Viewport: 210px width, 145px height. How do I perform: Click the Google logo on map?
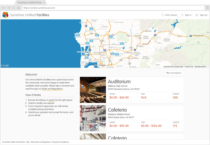click(5, 66)
